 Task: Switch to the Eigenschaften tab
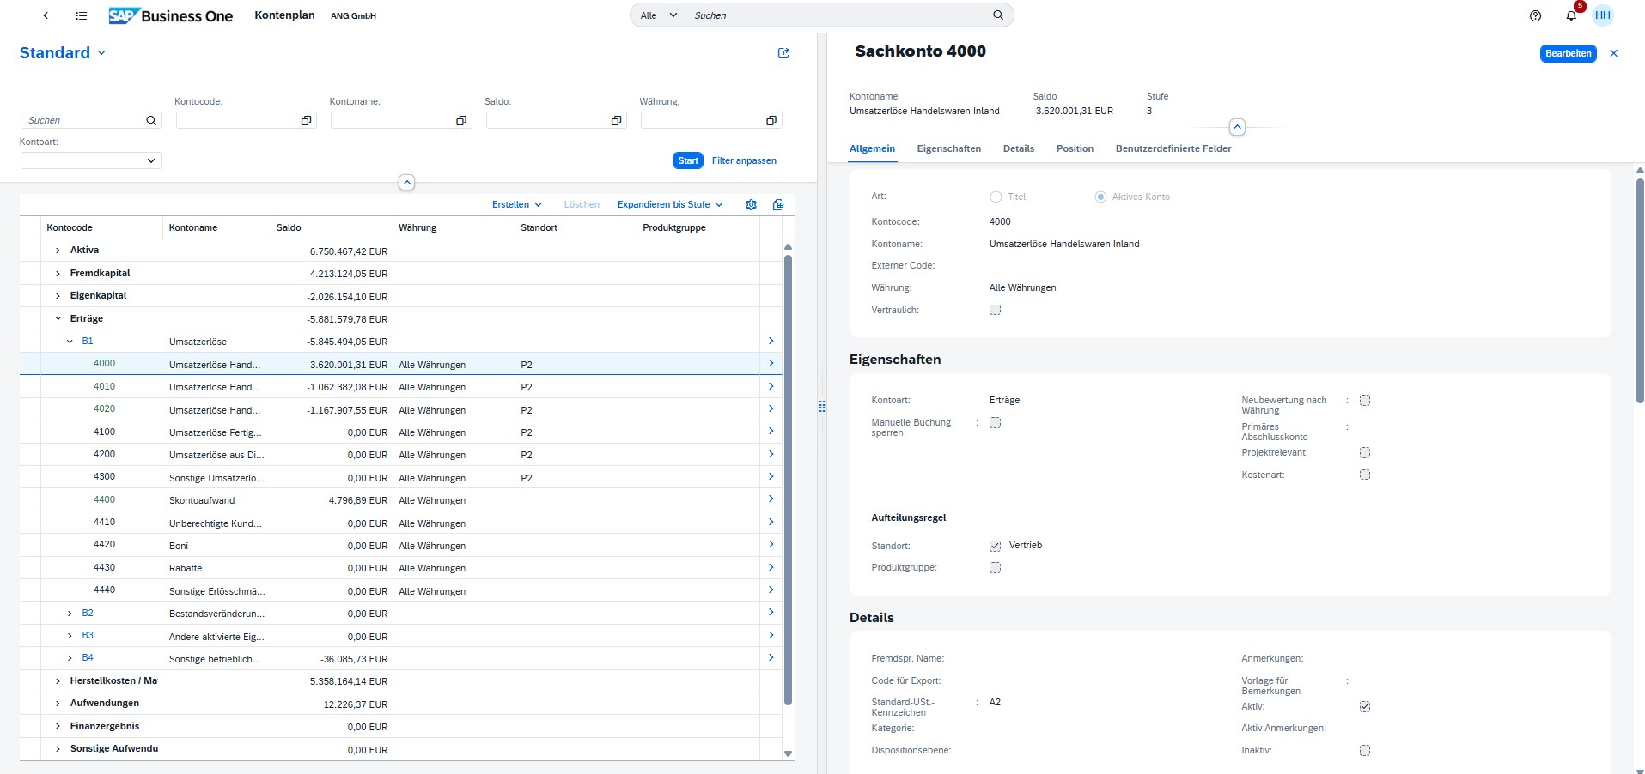click(x=948, y=148)
